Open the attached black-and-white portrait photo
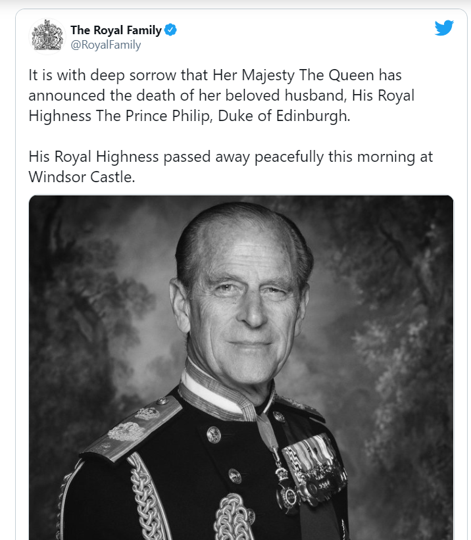Viewport: 471px width, 540px height. [x=241, y=368]
